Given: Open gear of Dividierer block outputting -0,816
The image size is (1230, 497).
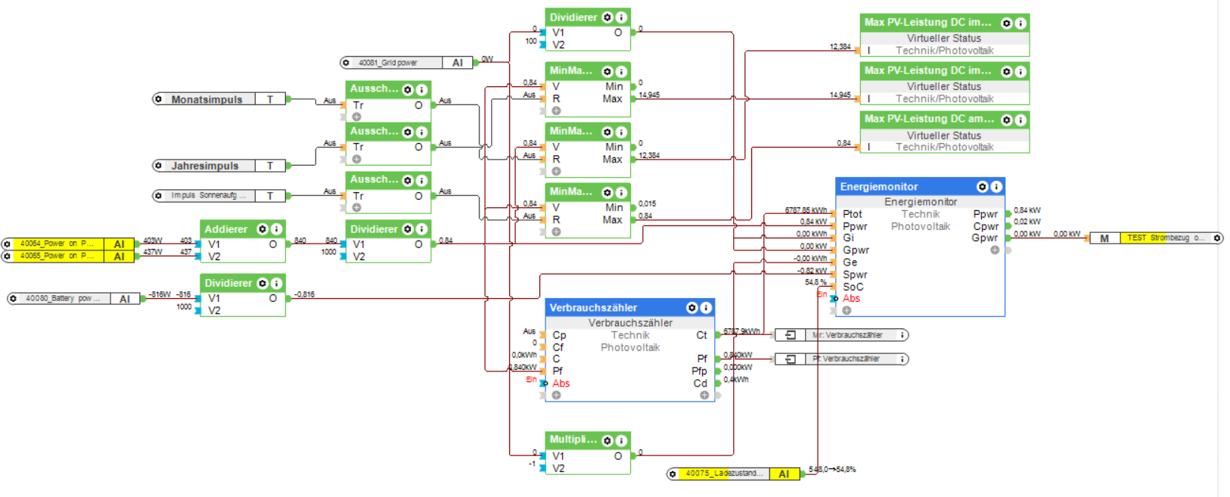Looking at the screenshot, I should [262, 283].
